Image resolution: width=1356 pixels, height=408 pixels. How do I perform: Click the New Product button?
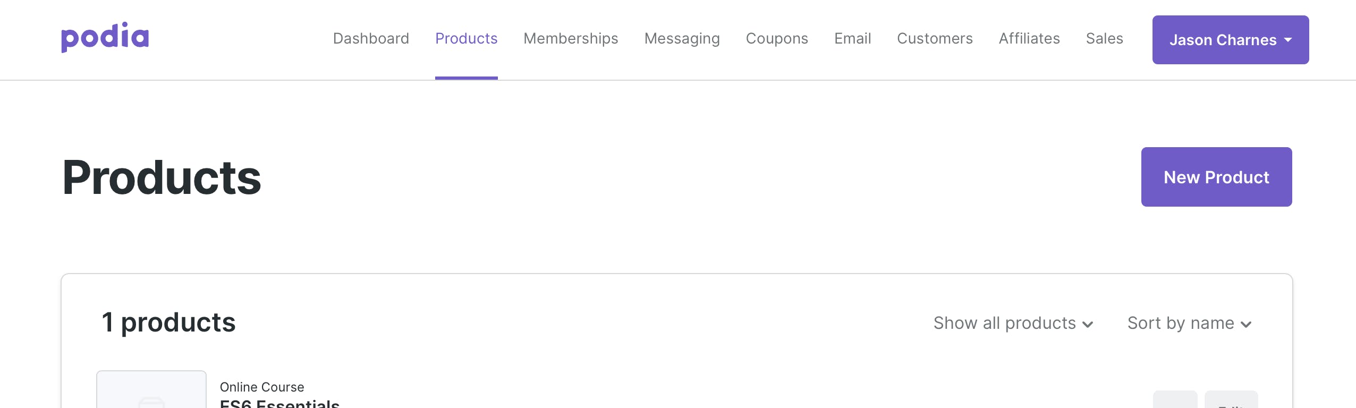tap(1217, 177)
